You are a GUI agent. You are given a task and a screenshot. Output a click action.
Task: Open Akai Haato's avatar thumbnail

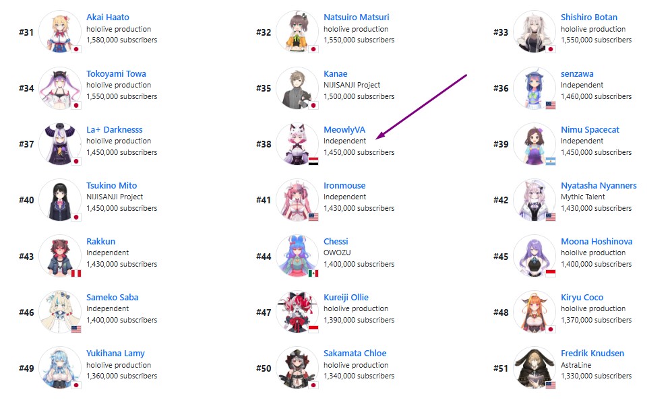(x=60, y=32)
